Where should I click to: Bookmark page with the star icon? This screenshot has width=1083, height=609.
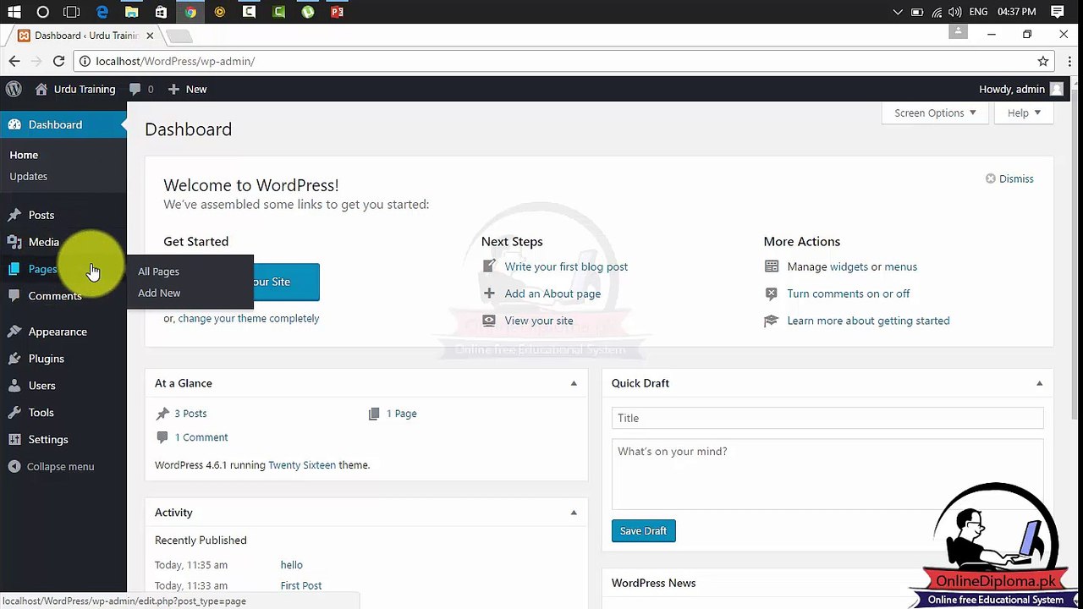pyautogui.click(x=1043, y=61)
